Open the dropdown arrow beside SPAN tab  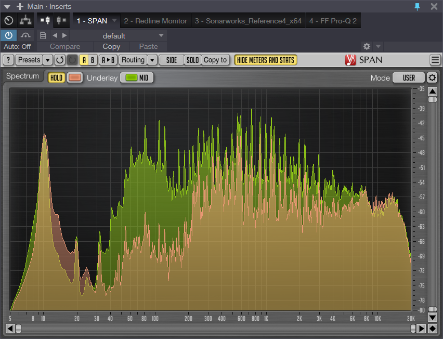click(114, 20)
